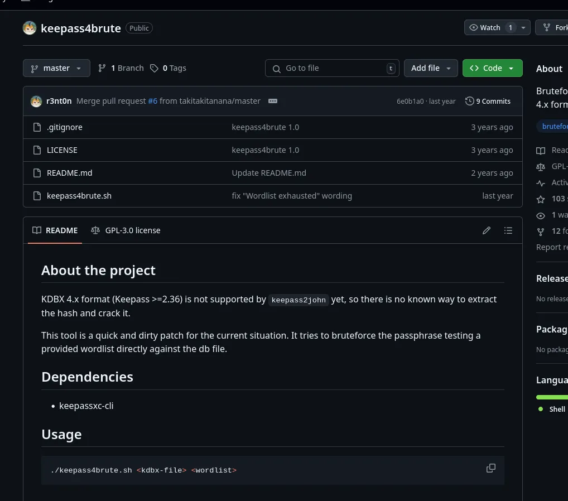Open pull request #6 link
The height and width of the screenshot is (501, 568).
click(x=152, y=101)
